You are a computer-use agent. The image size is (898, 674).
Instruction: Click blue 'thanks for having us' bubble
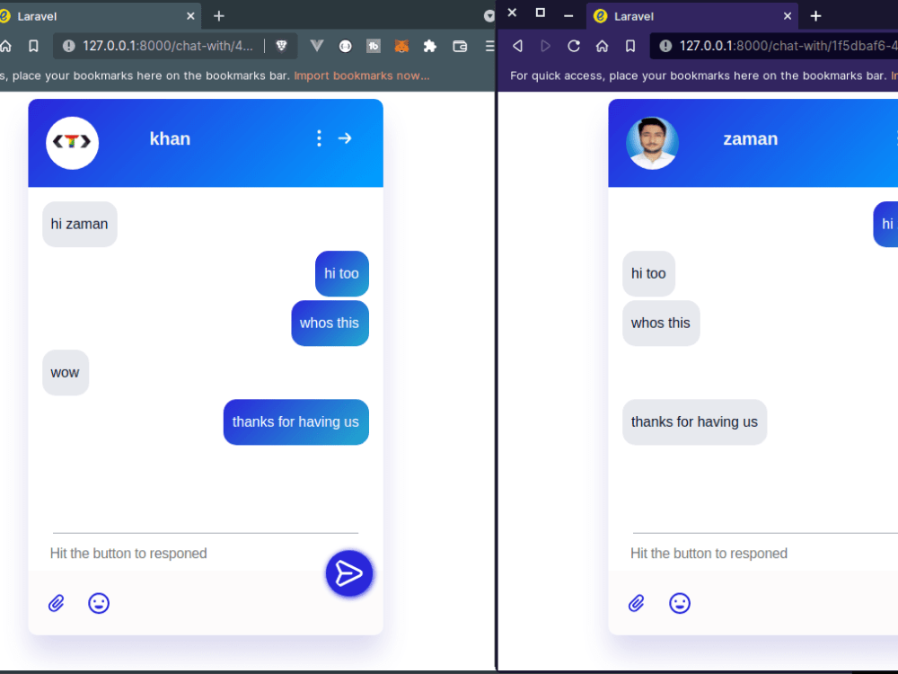click(296, 421)
